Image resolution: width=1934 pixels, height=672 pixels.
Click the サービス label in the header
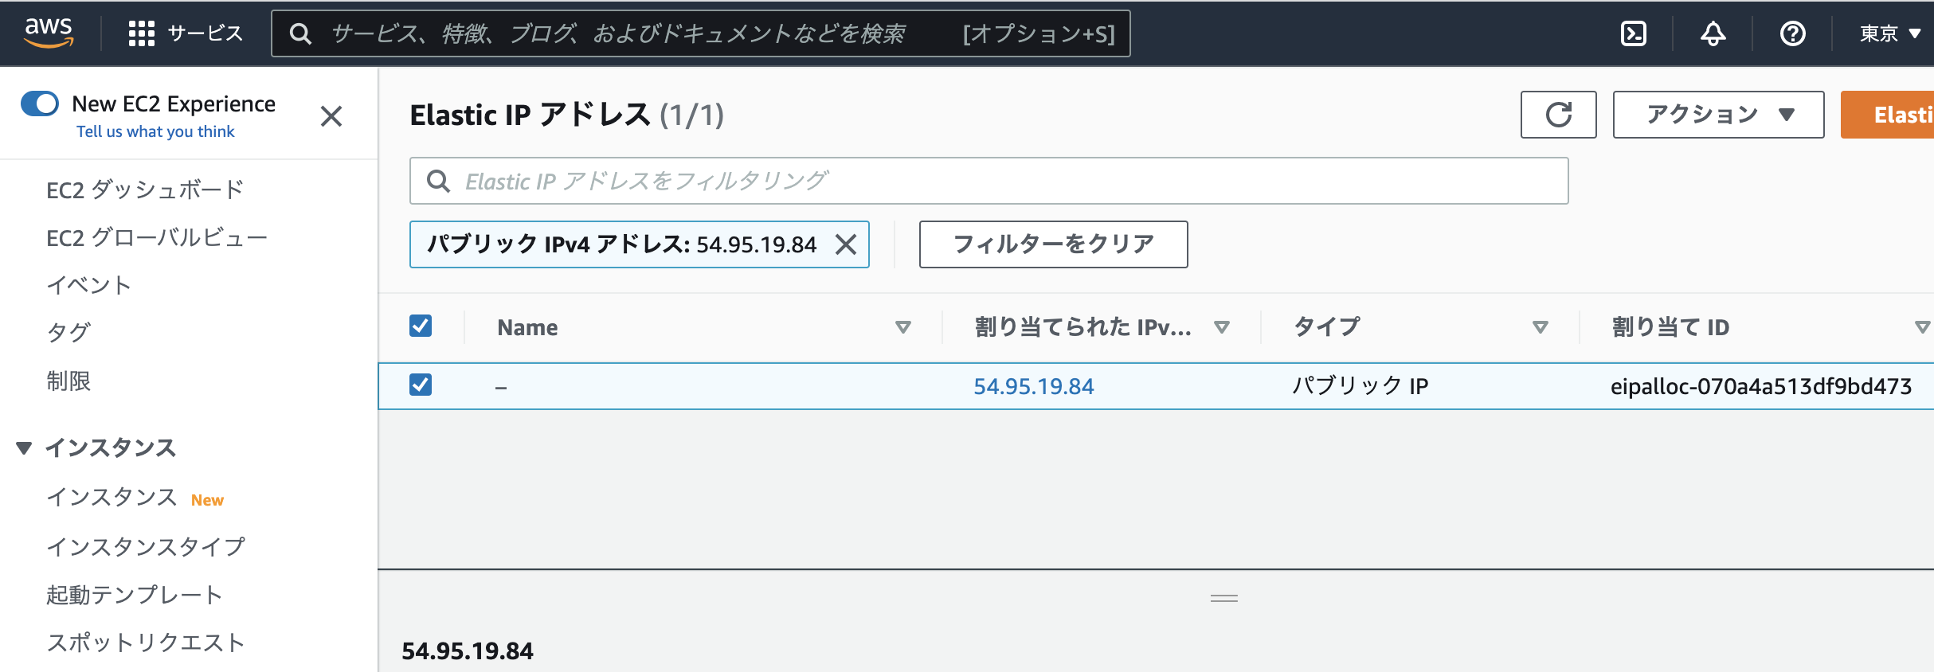pos(206,33)
